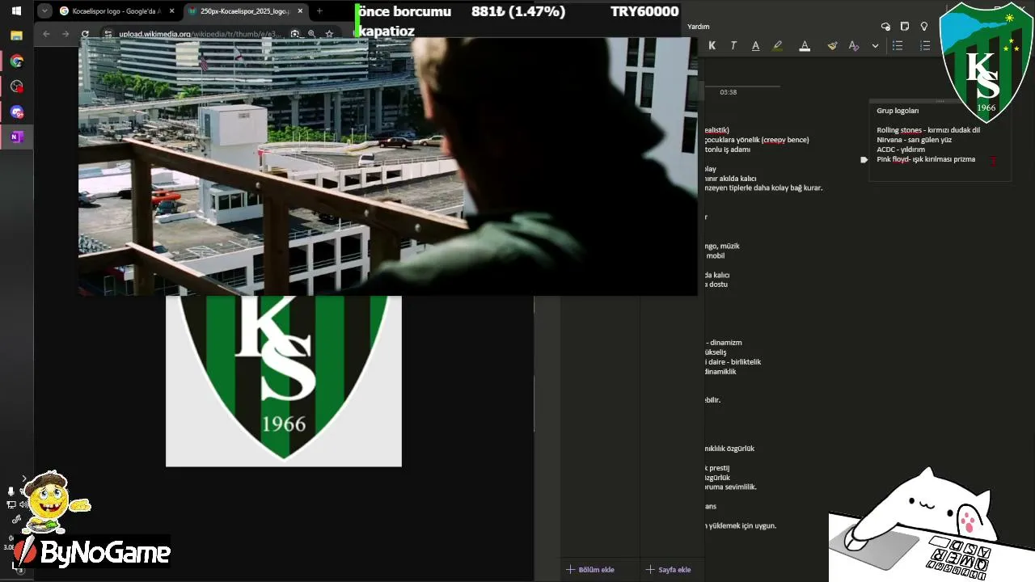Click the 'nır akılda kalıcı' line

[x=731, y=179]
